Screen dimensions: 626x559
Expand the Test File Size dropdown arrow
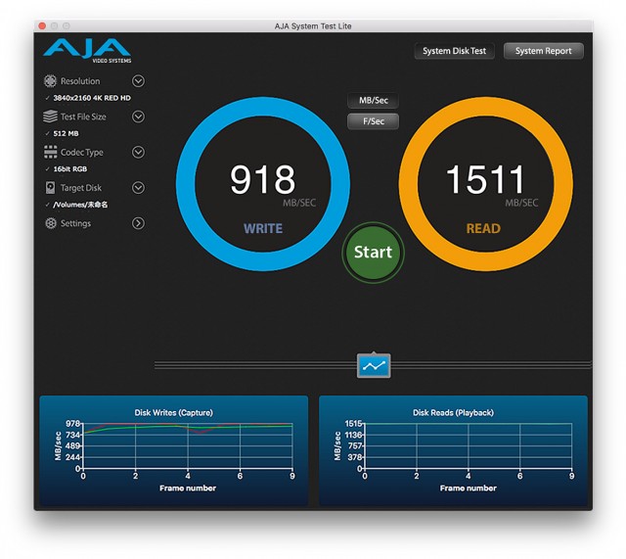coord(138,116)
